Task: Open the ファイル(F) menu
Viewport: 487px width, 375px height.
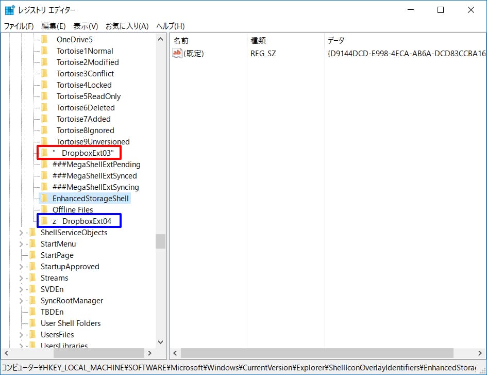Action: click(19, 26)
